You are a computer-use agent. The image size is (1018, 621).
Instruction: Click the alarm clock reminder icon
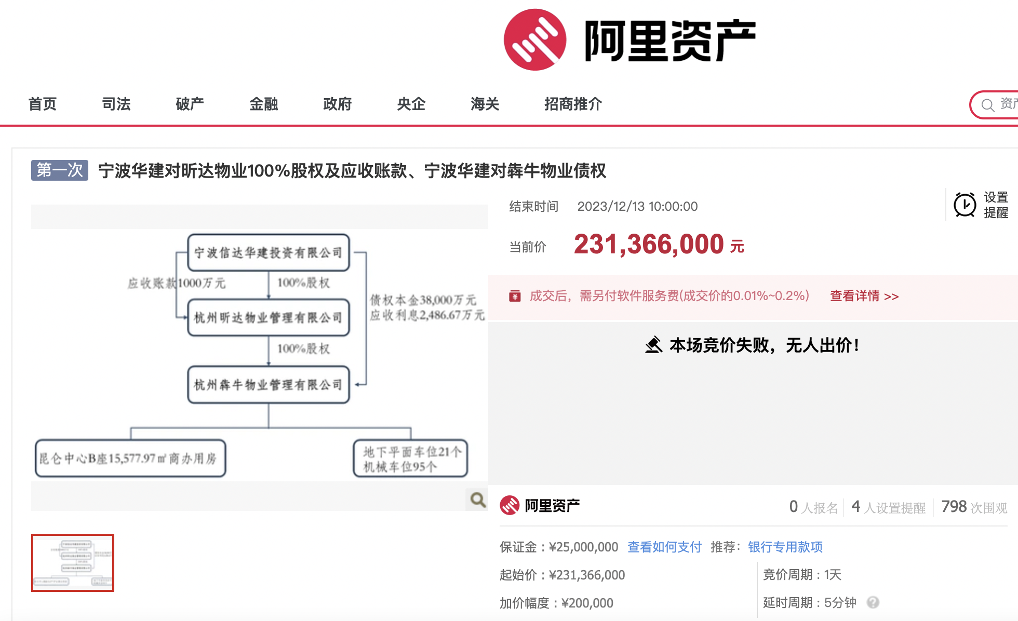tap(965, 205)
